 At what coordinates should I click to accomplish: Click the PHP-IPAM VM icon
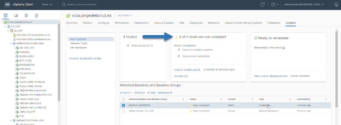tap(17, 69)
